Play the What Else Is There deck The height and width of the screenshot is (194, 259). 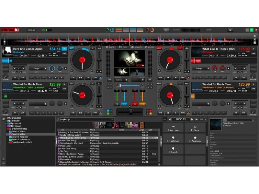(175, 77)
